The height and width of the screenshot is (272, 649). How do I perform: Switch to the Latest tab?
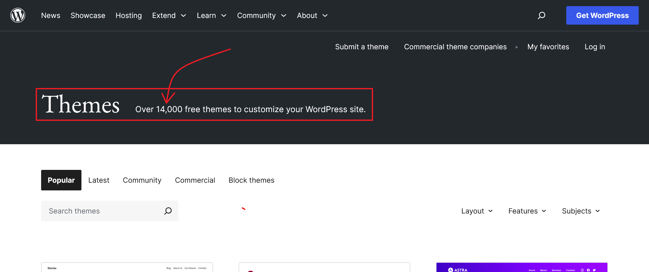[x=99, y=180]
